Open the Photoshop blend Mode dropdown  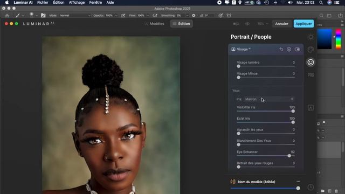coord(75,16)
